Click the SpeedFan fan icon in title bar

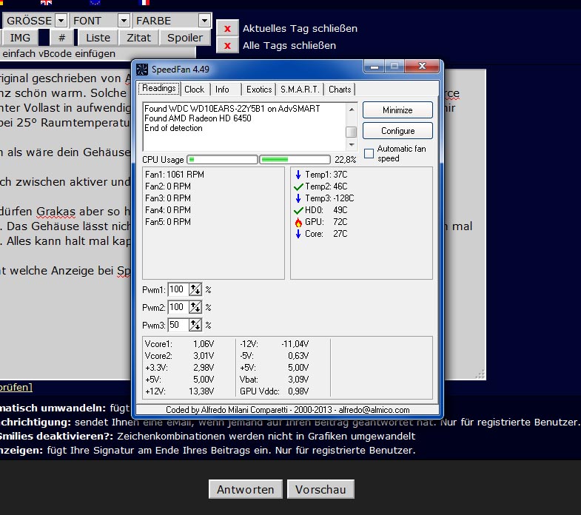point(141,70)
